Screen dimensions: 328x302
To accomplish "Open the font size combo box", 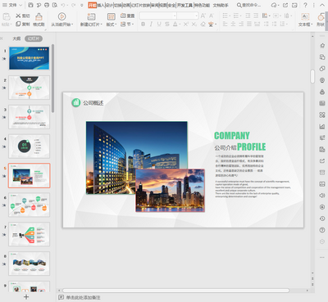I will tap(188, 16).
